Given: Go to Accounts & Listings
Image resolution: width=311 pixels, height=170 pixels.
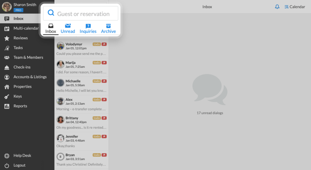Looking at the screenshot, I should 30,77.
